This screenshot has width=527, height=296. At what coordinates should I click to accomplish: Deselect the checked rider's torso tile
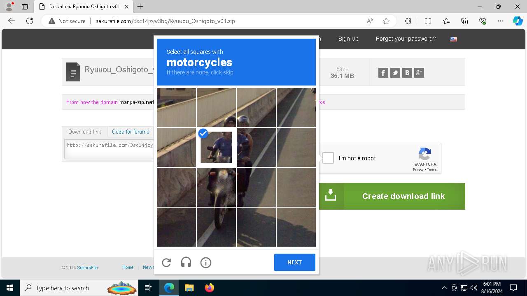click(x=216, y=147)
